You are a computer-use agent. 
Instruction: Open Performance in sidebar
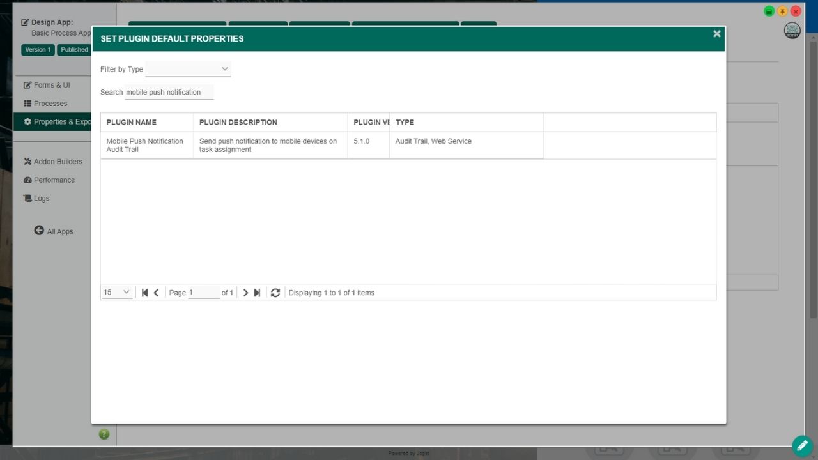54,180
